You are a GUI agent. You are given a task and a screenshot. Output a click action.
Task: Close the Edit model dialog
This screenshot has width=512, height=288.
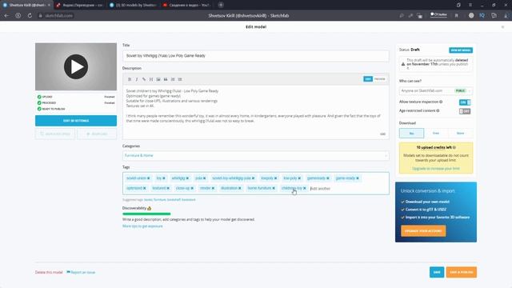tap(502, 27)
